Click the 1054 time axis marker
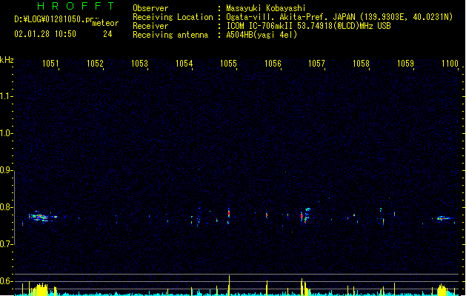 [184, 63]
